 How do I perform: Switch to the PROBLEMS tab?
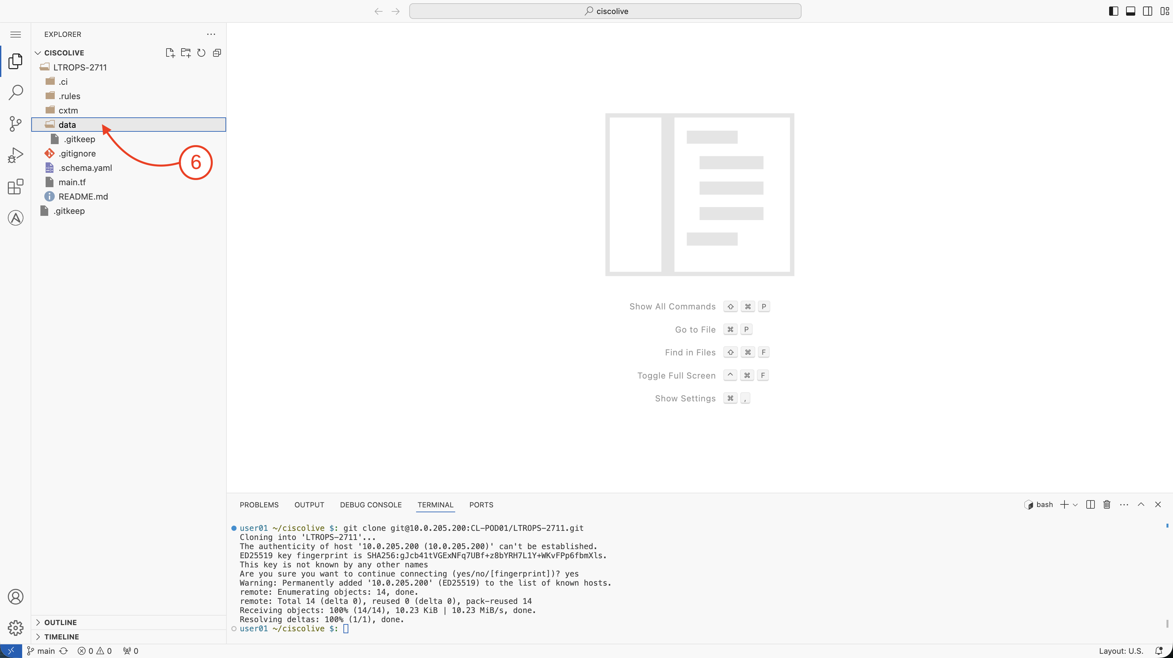[259, 504]
